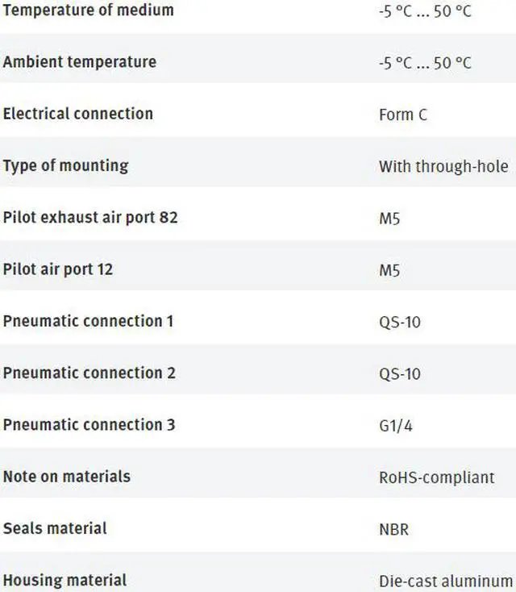Click the "Seals material" label
516x592 pixels.
(x=55, y=528)
